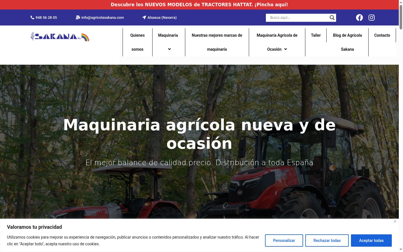Open Nuestras mejores marcas de maquinaría
This screenshot has width=403, height=252.
tap(217, 42)
